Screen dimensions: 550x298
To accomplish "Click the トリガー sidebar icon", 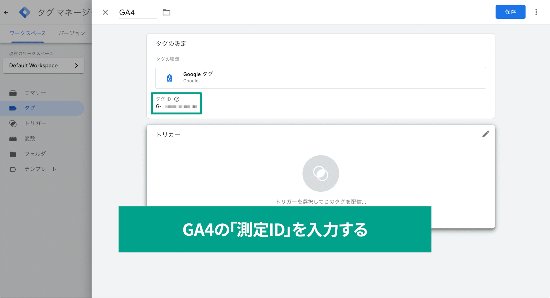I will [x=13, y=123].
